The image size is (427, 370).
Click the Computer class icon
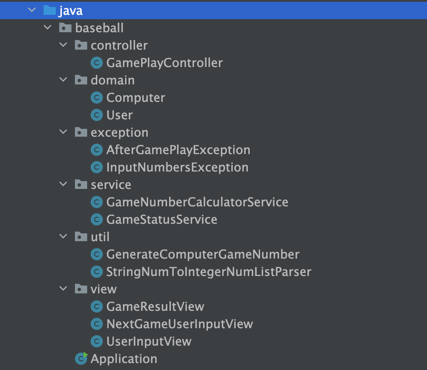[97, 98]
